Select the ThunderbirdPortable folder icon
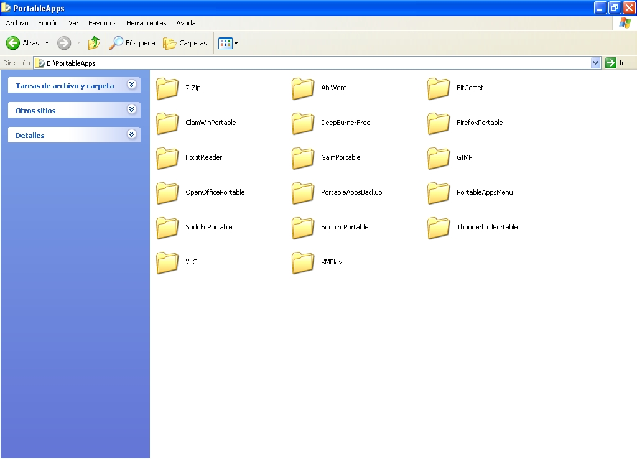Image resolution: width=637 pixels, height=459 pixels. [439, 228]
